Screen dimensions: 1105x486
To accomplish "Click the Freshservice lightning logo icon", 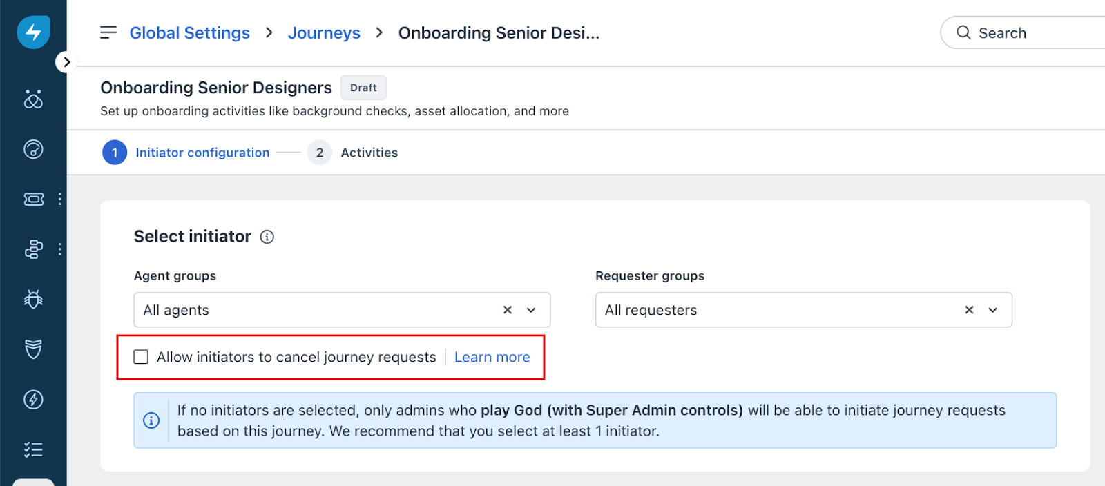I will click(x=33, y=32).
